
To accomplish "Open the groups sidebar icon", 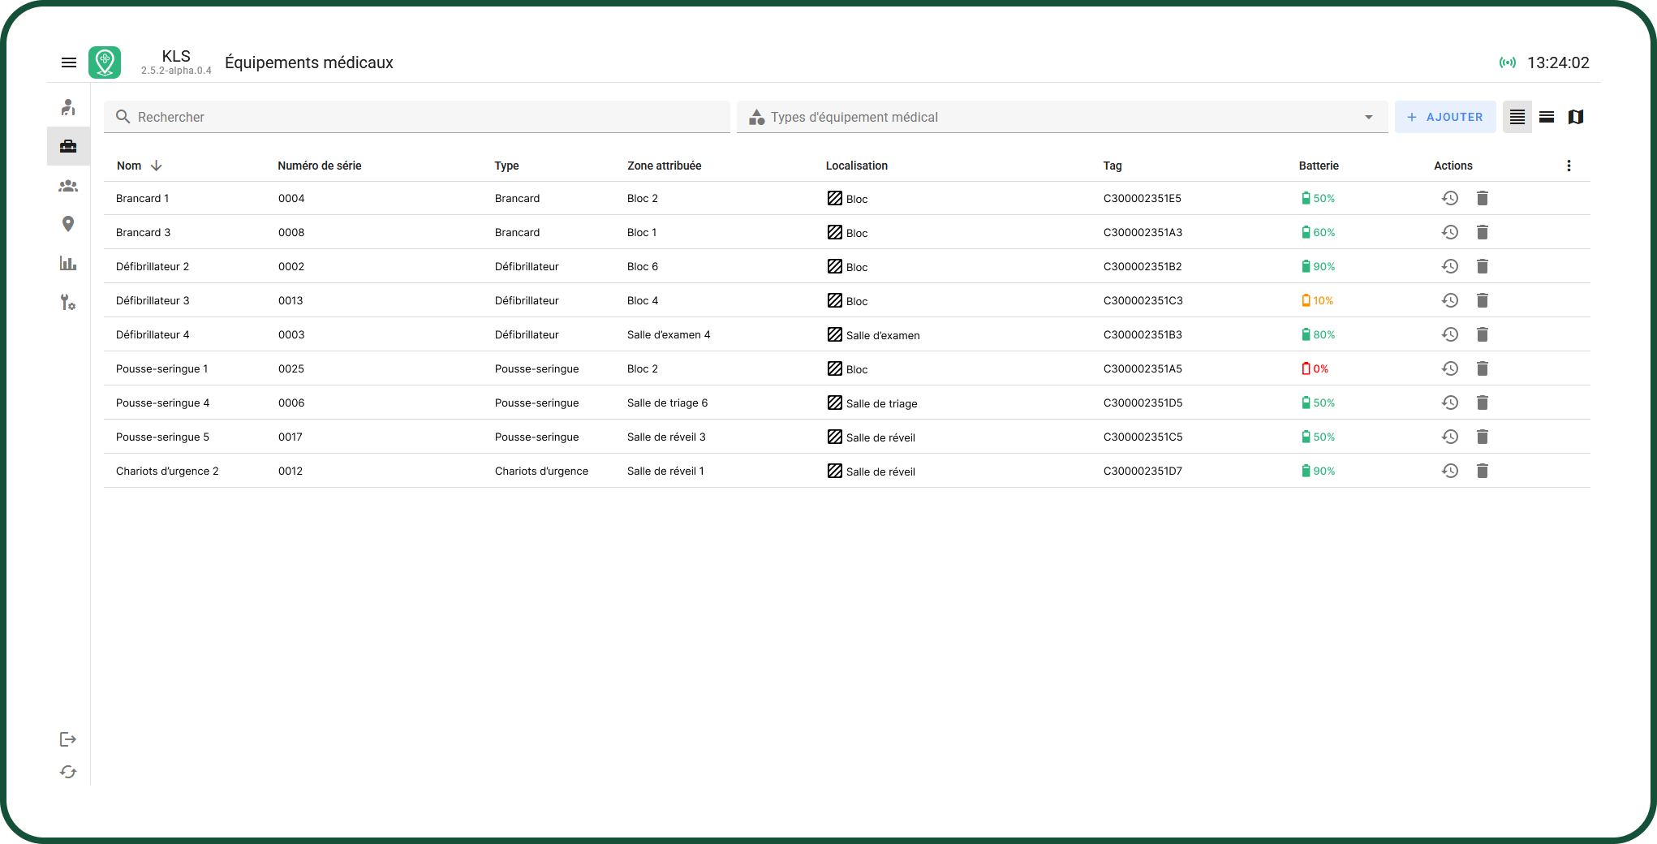I will [68, 186].
